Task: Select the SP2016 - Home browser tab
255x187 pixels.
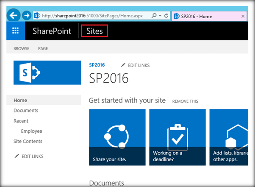Action: [209, 16]
